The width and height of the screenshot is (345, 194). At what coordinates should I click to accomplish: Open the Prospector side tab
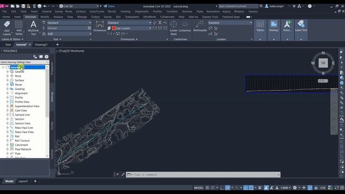coord(52,68)
